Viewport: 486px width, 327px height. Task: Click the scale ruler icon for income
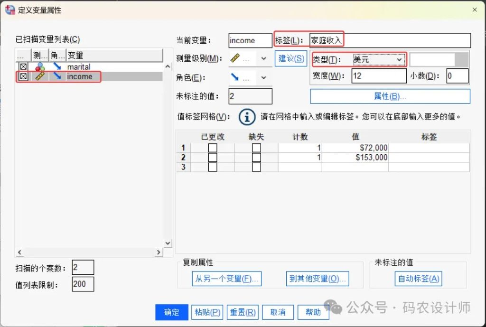[x=40, y=76]
